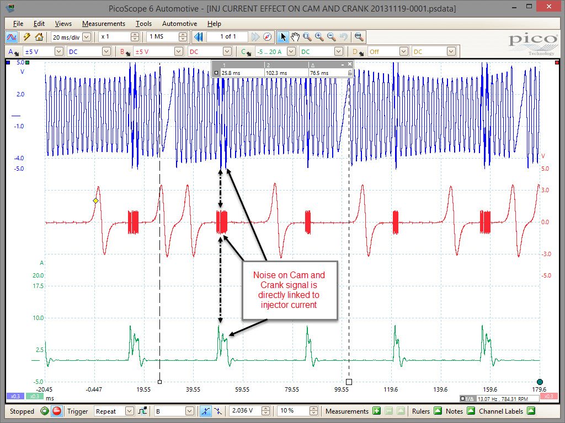Grab the first time ruler handle (25.8 ms)

pyautogui.click(x=159, y=382)
